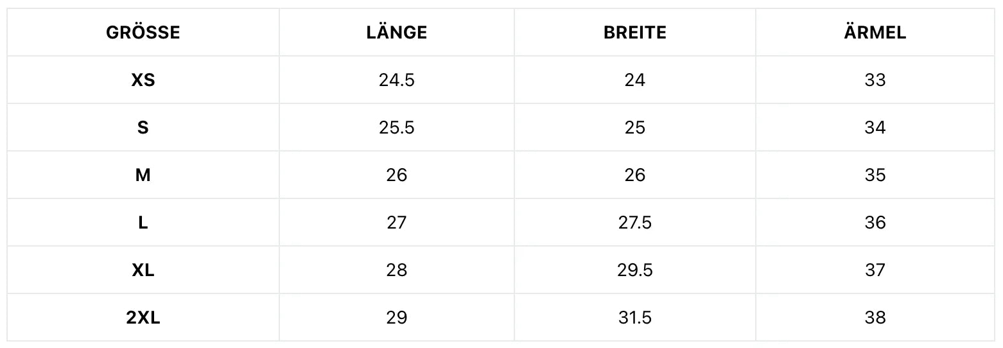
Task: Click the 25.5 length cell for S
Action: click(397, 128)
